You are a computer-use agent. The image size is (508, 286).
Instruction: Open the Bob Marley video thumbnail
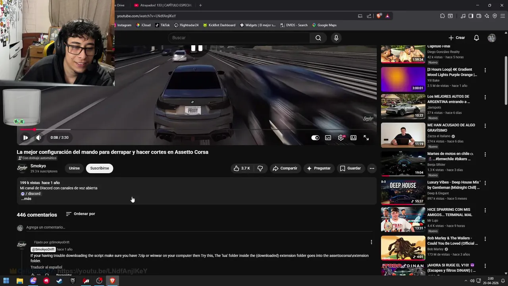[403, 248]
